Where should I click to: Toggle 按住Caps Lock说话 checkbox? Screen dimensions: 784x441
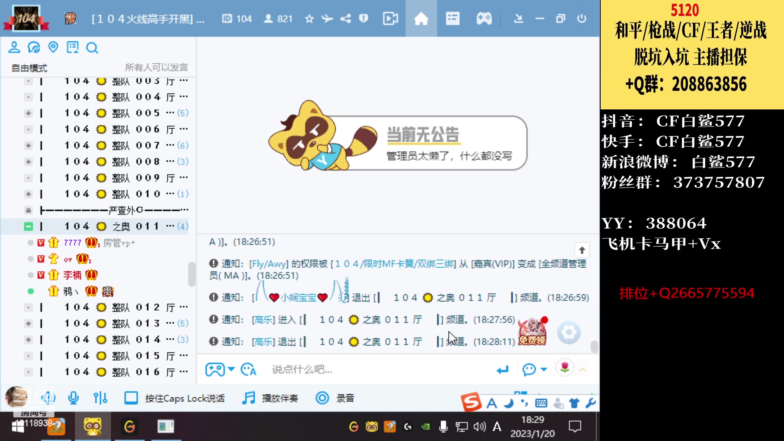point(131,398)
